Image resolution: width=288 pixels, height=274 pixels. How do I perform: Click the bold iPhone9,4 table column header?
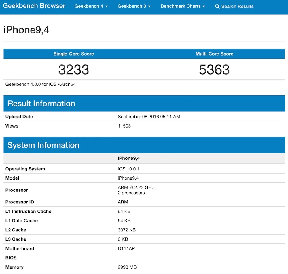click(129, 158)
